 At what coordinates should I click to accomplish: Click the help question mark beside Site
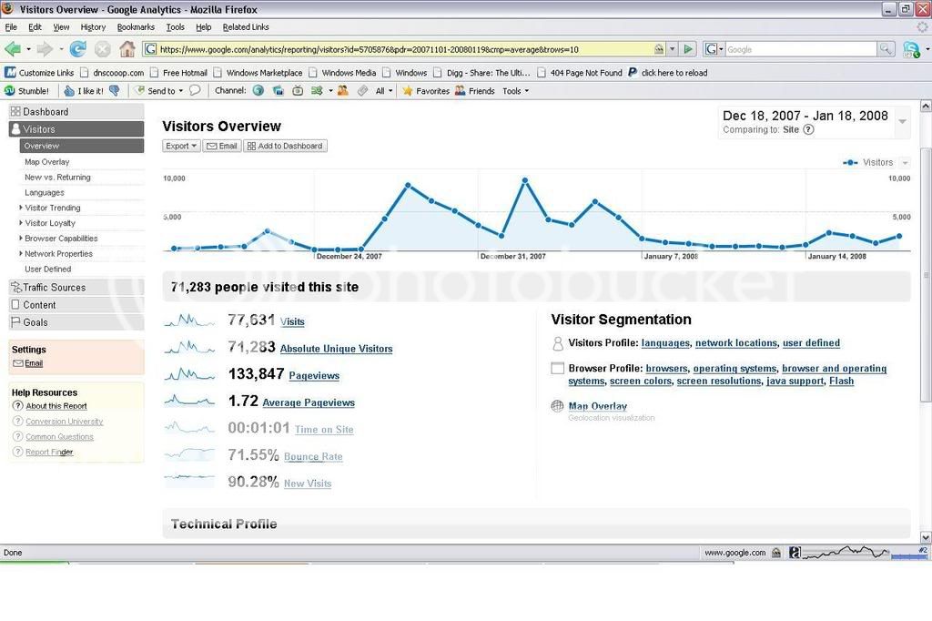pos(808,129)
